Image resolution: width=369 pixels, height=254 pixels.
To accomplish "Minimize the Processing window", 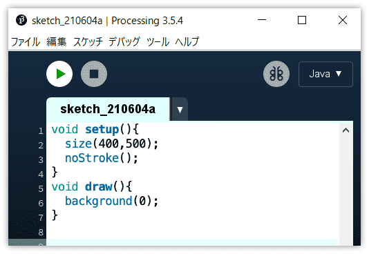I will pyautogui.click(x=262, y=20).
